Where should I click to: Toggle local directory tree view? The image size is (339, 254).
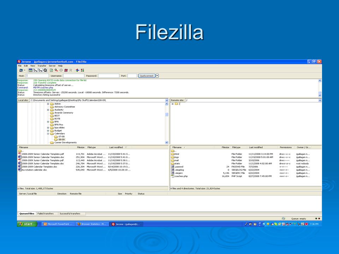pyautogui.click(x=35, y=70)
